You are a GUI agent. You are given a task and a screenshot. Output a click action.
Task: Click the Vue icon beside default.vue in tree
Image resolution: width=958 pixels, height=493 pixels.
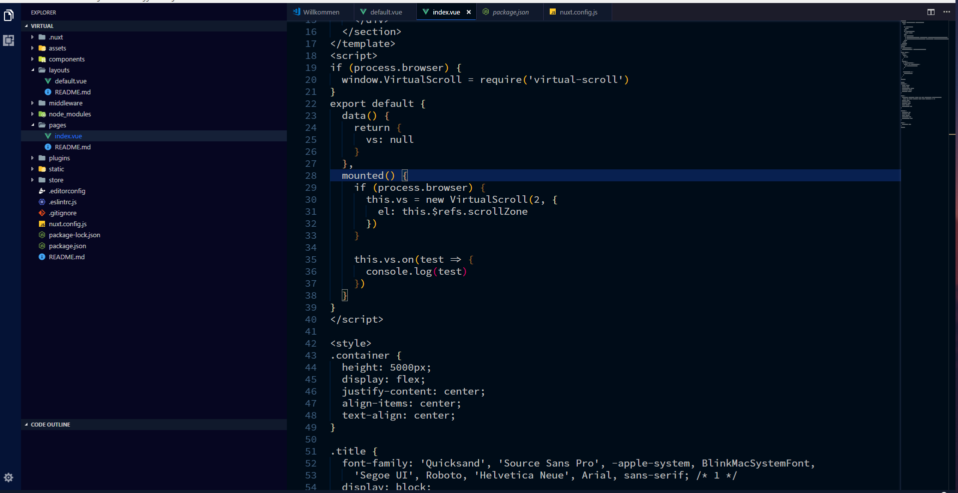pyautogui.click(x=48, y=81)
